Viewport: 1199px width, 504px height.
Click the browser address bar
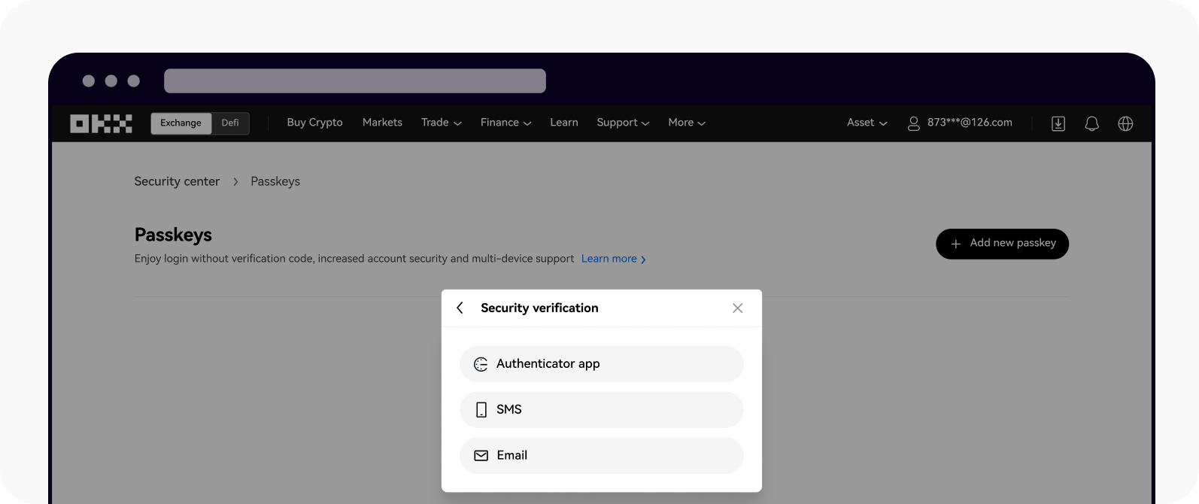click(x=355, y=81)
